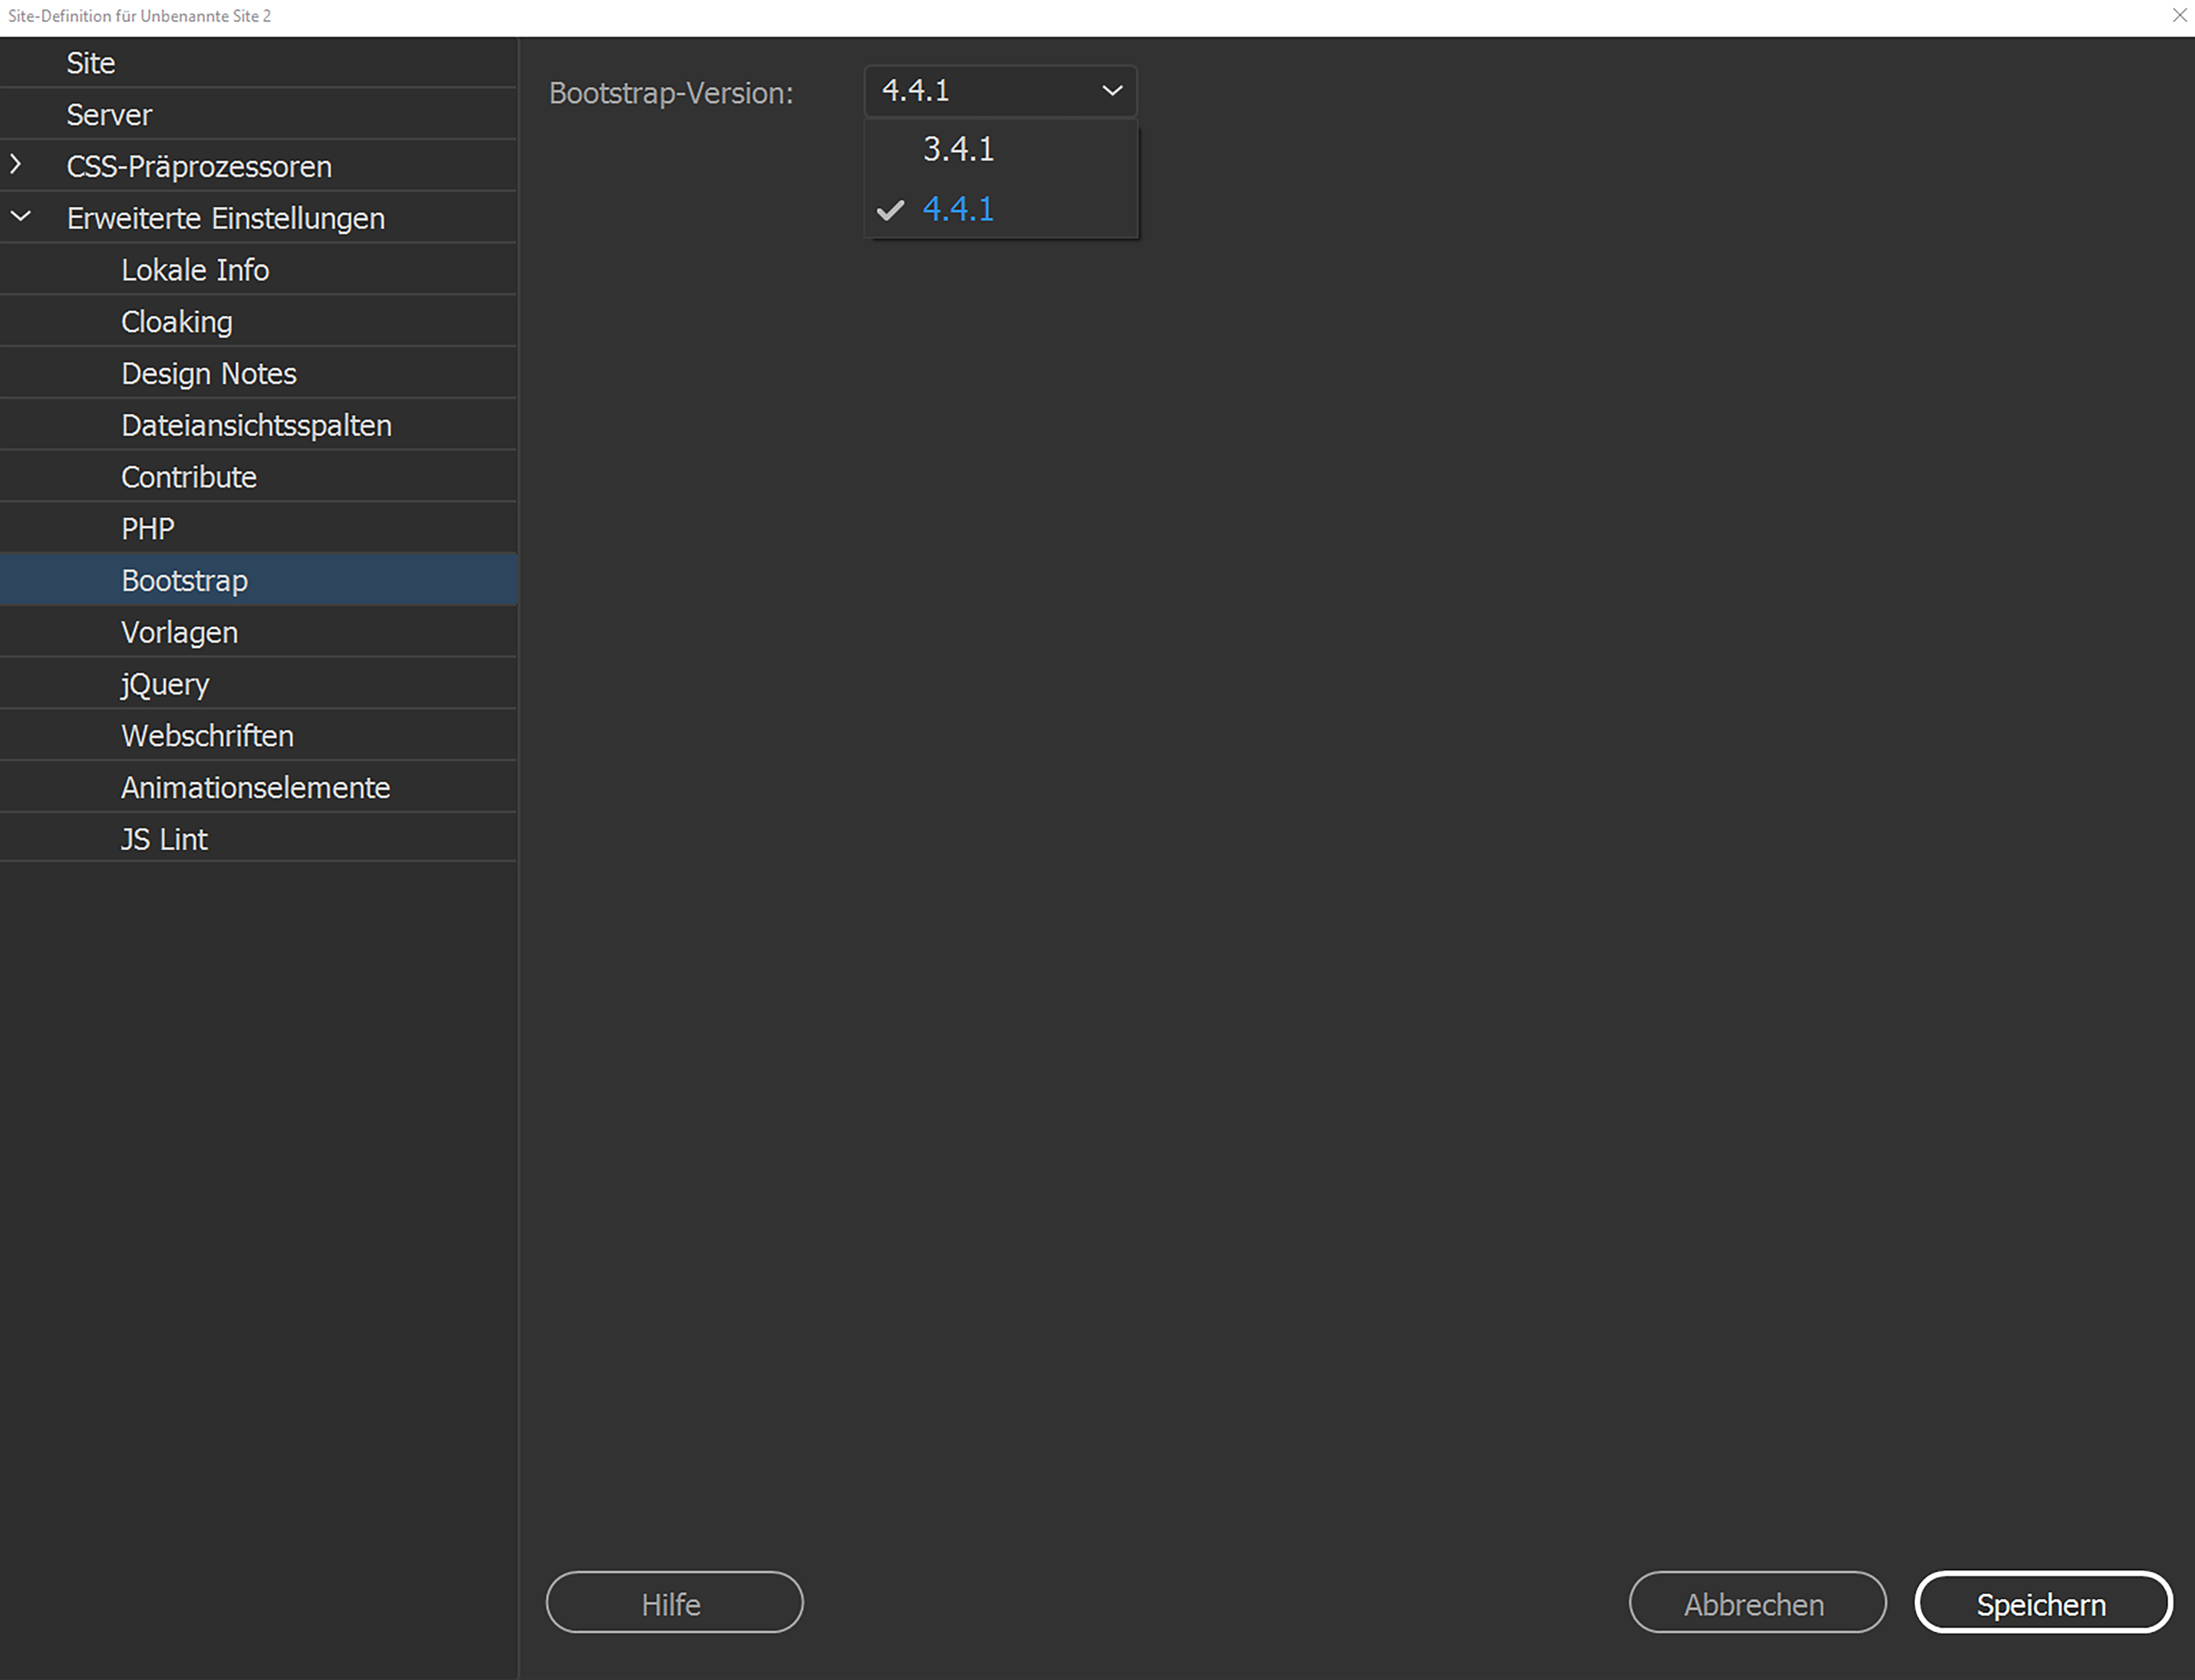Screen dimensions: 2195x1680
Task: Select Design Notes settings
Action: [209, 373]
